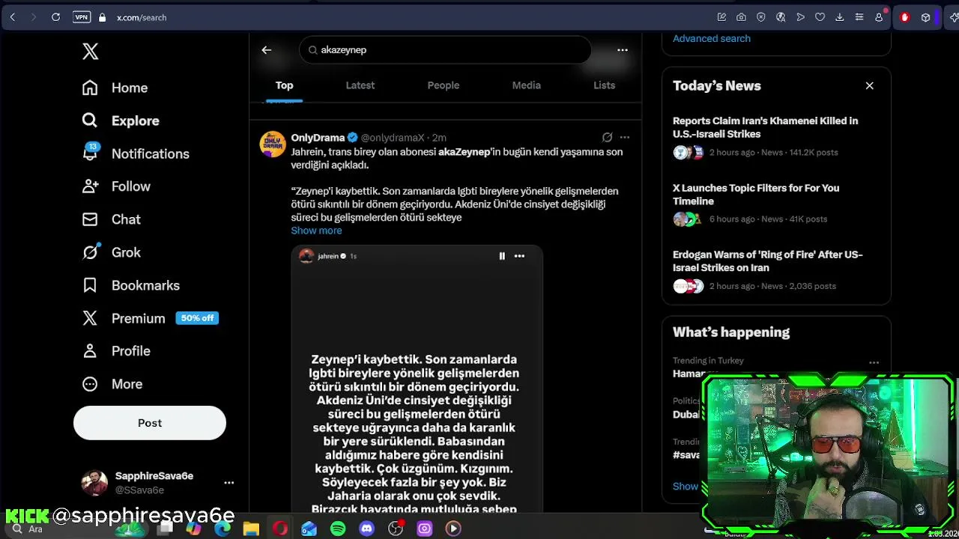This screenshot has width=959, height=539.
Task: Switch to the Latest tab
Action: 360,85
